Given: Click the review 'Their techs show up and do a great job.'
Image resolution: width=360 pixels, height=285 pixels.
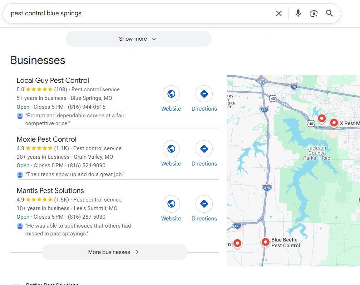Looking at the screenshot, I should tap(75, 174).
